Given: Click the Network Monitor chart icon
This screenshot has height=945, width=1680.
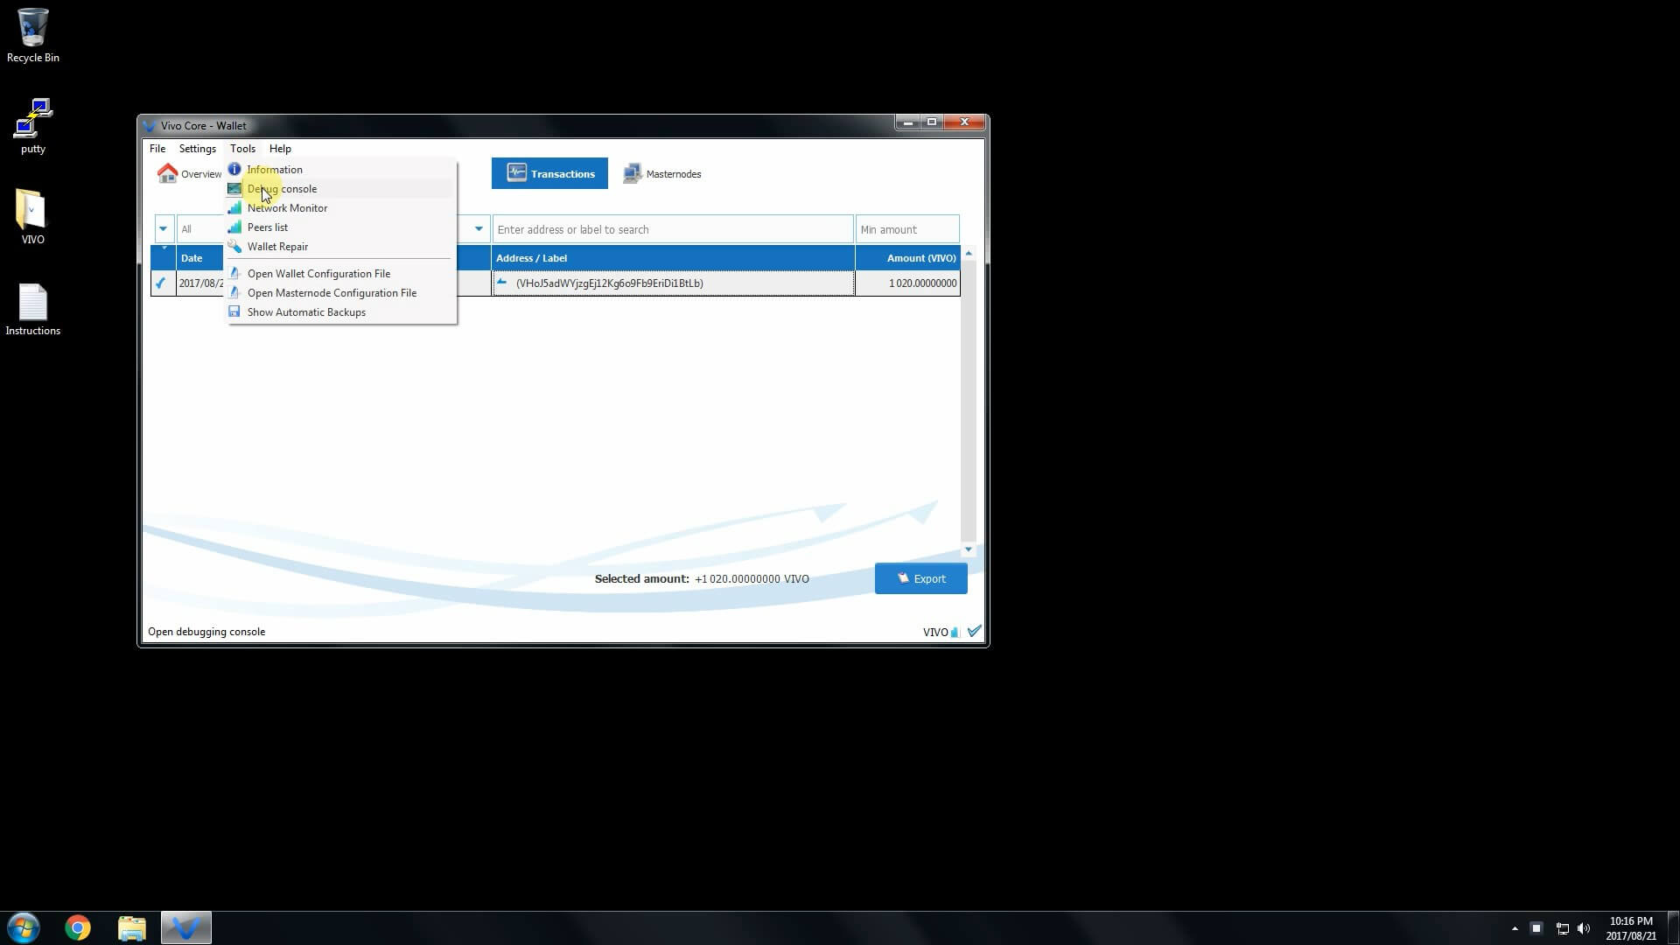Looking at the screenshot, I should (234, 208).
